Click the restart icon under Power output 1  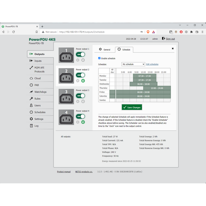click(78, 60)
